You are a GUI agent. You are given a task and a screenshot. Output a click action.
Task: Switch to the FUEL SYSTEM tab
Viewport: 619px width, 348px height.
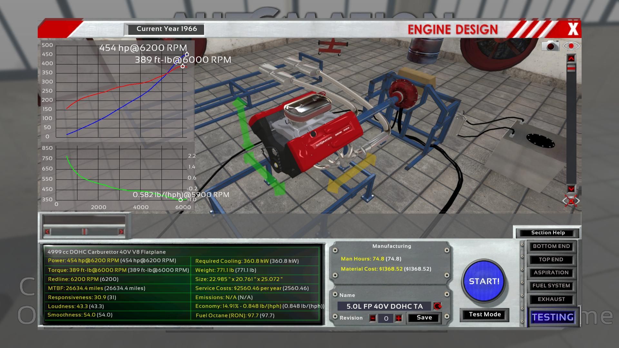pos(551,286)
